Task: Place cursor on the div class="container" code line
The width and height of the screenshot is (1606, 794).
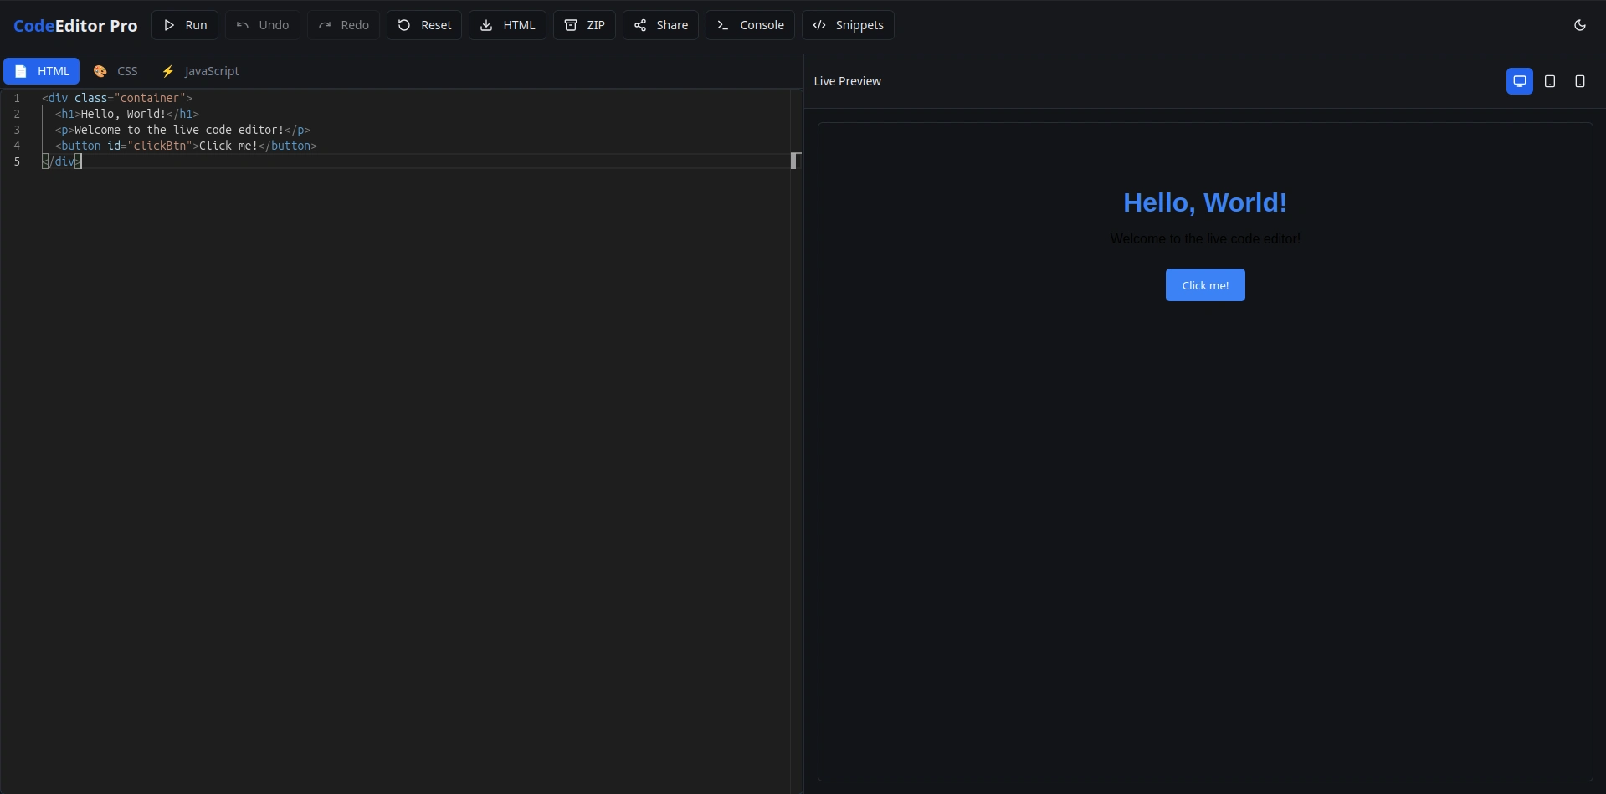Action: point(117,98)
